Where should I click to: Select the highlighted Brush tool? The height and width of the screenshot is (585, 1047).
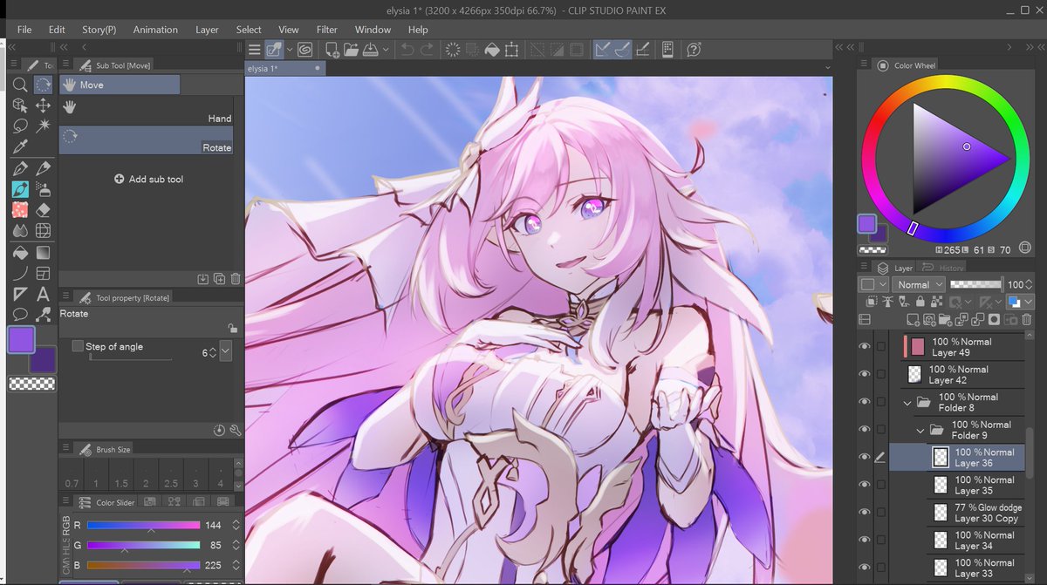coord(19,189)
